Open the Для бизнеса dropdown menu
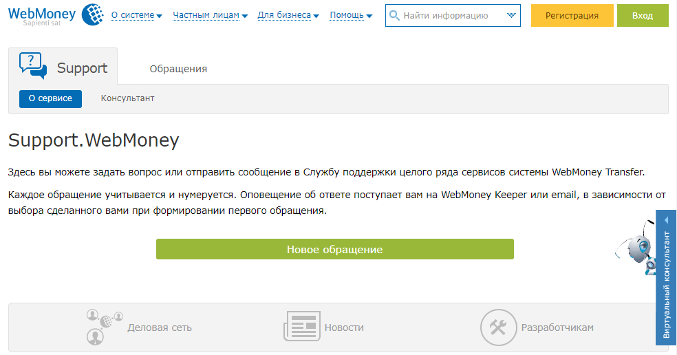The height and width of the screenshot is (355, 677). (288, 15)
